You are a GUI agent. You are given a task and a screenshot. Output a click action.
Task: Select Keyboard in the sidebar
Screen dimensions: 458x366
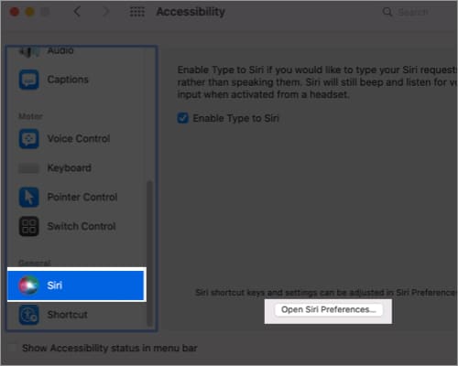pos(76,168)
